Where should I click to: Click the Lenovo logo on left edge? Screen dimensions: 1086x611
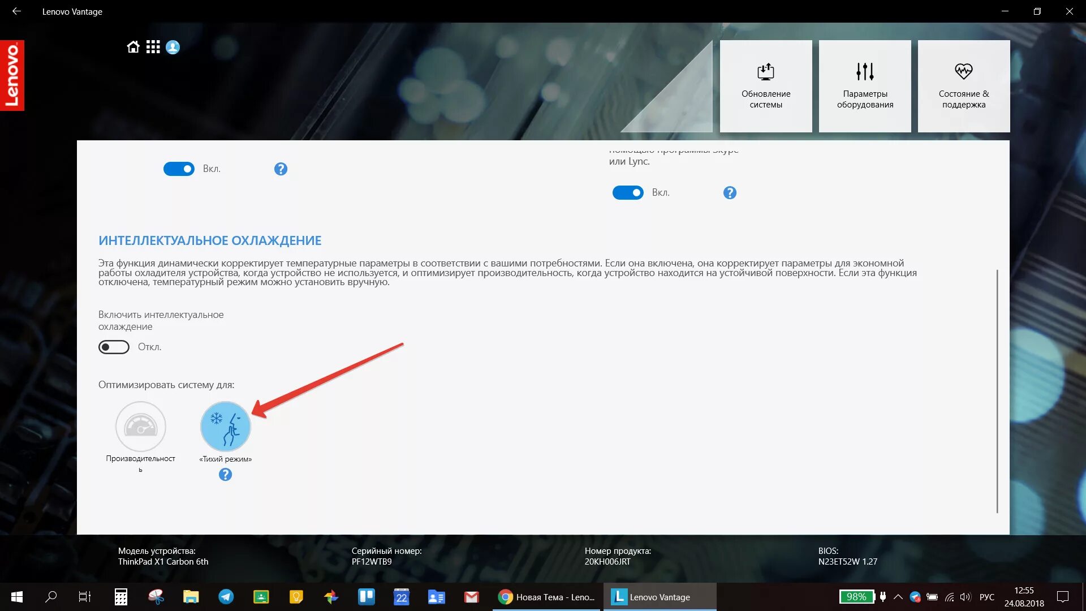(12, 75)
